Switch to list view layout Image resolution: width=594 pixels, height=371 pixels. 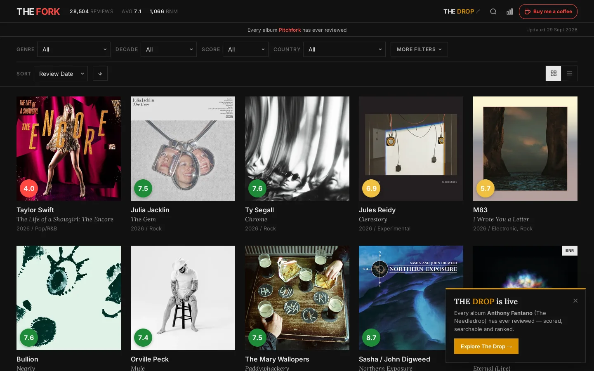[569, 73]
